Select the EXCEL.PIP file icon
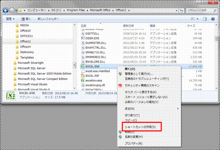220x150 pixels. tap(83, 76)
